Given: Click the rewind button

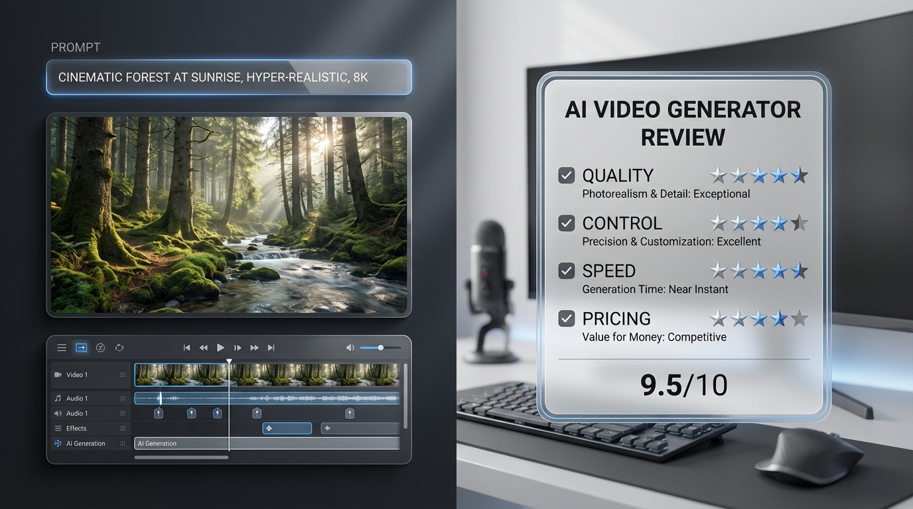Looking at the screenshot, I should tap(203, 348).
